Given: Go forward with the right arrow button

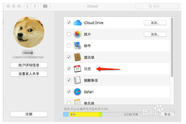Looking at the screenshot, I should click(35, 6).
